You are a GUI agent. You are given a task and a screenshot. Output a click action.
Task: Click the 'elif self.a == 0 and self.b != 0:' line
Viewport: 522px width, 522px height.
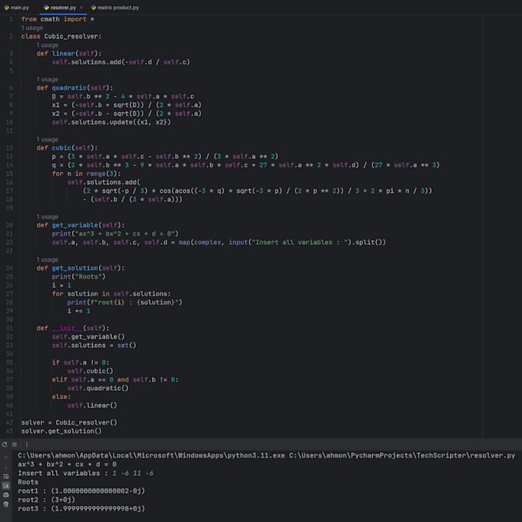click(x=115, y=379)
